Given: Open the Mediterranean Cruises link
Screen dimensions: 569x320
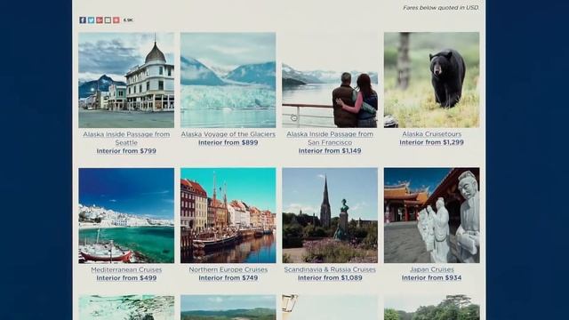Looking at the screenshot, I should pyautogui.click(x=126, y=269).
